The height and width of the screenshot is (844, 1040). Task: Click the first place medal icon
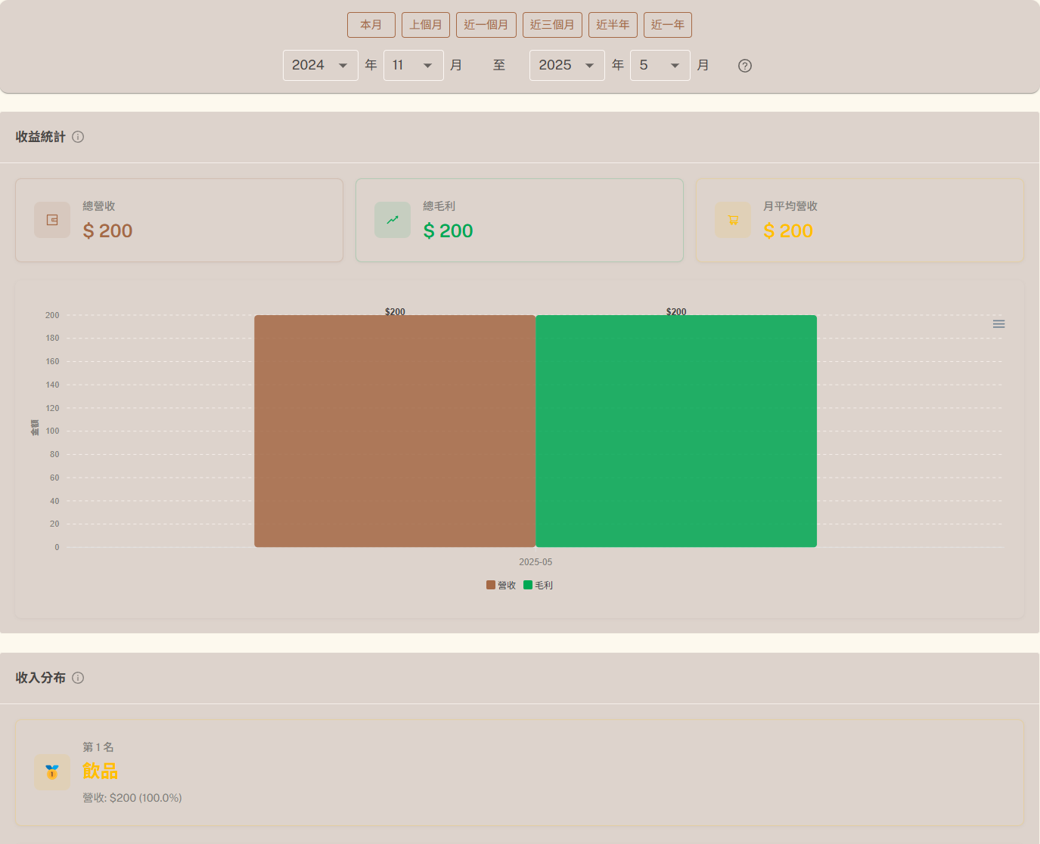point(52,772)
